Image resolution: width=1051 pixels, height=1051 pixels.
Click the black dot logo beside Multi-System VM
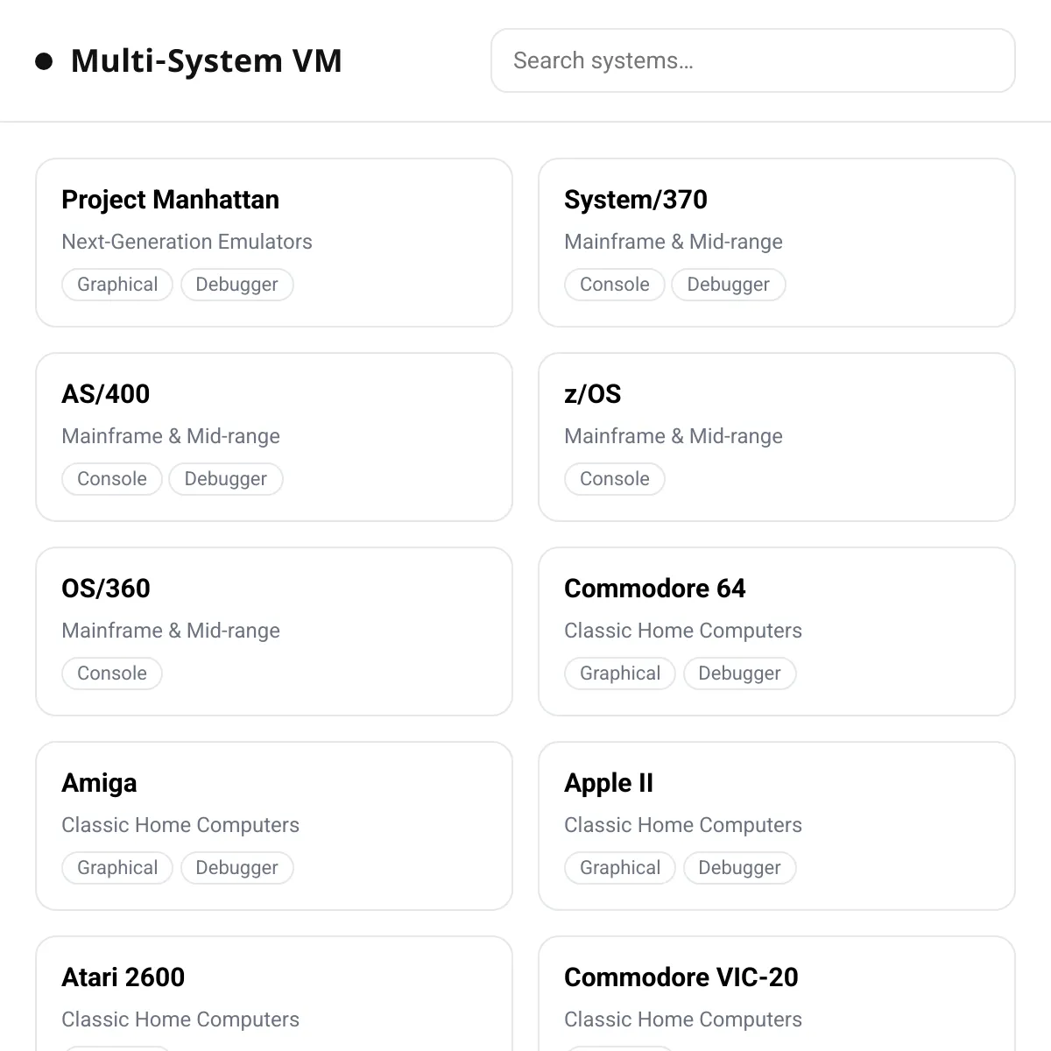pyautogui.click(x=44, y=61)
